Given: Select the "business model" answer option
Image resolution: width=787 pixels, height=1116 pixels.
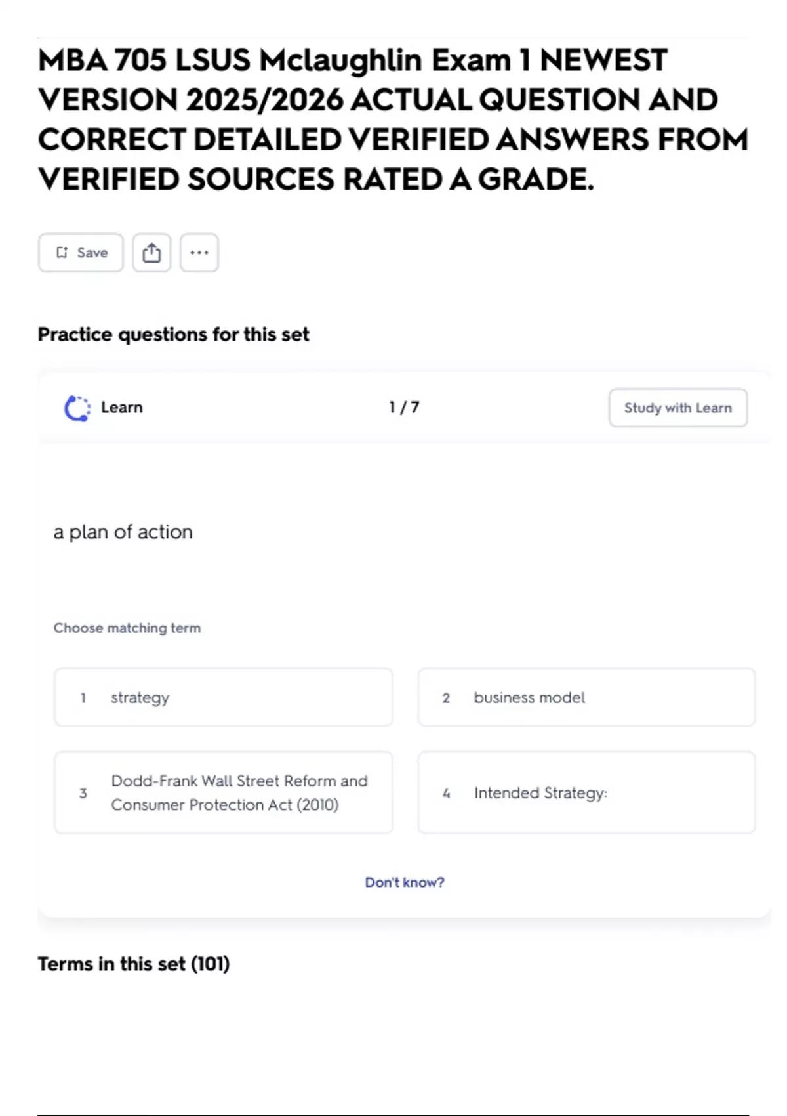Looking at the screenshot, I should (x=586, y=697).
